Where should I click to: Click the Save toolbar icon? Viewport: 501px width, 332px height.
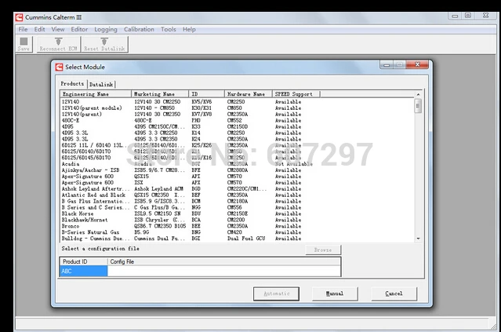point(24,44)
